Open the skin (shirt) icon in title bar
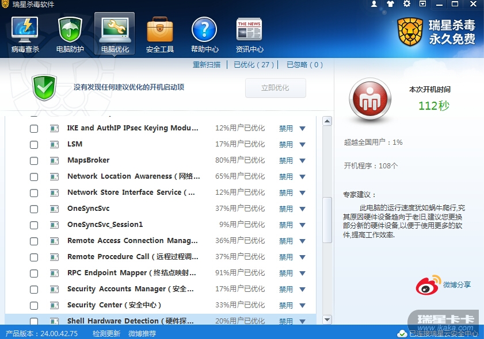The image size is (484, 339). pyautogui.click(x=390, y=4)
